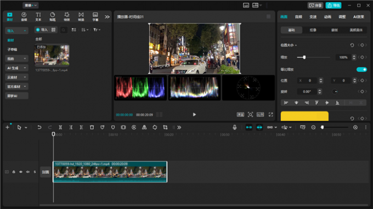
Task: Click the rotation dial knob
Action: tap(335, 92)
